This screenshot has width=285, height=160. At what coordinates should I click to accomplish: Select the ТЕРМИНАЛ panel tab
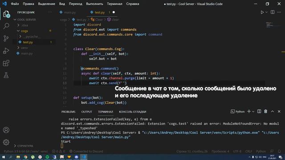point(106,112)
